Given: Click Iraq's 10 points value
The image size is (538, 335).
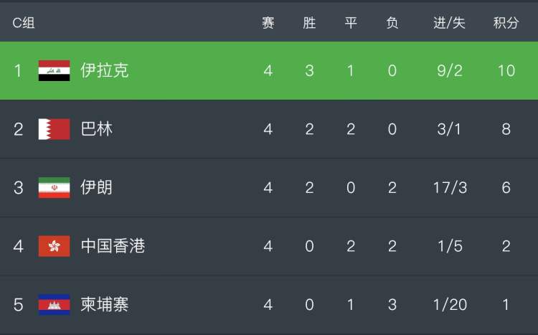Looking at the screenshot, I should [x=506, y=71].
